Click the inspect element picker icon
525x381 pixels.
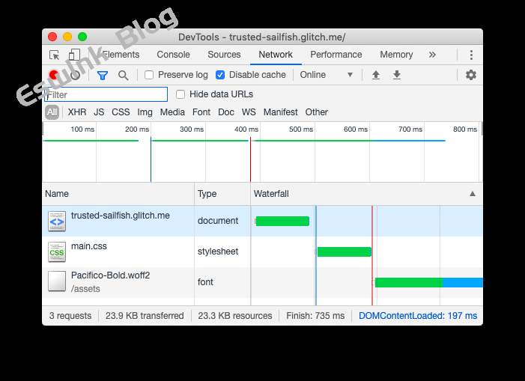[x=55, y=55]
